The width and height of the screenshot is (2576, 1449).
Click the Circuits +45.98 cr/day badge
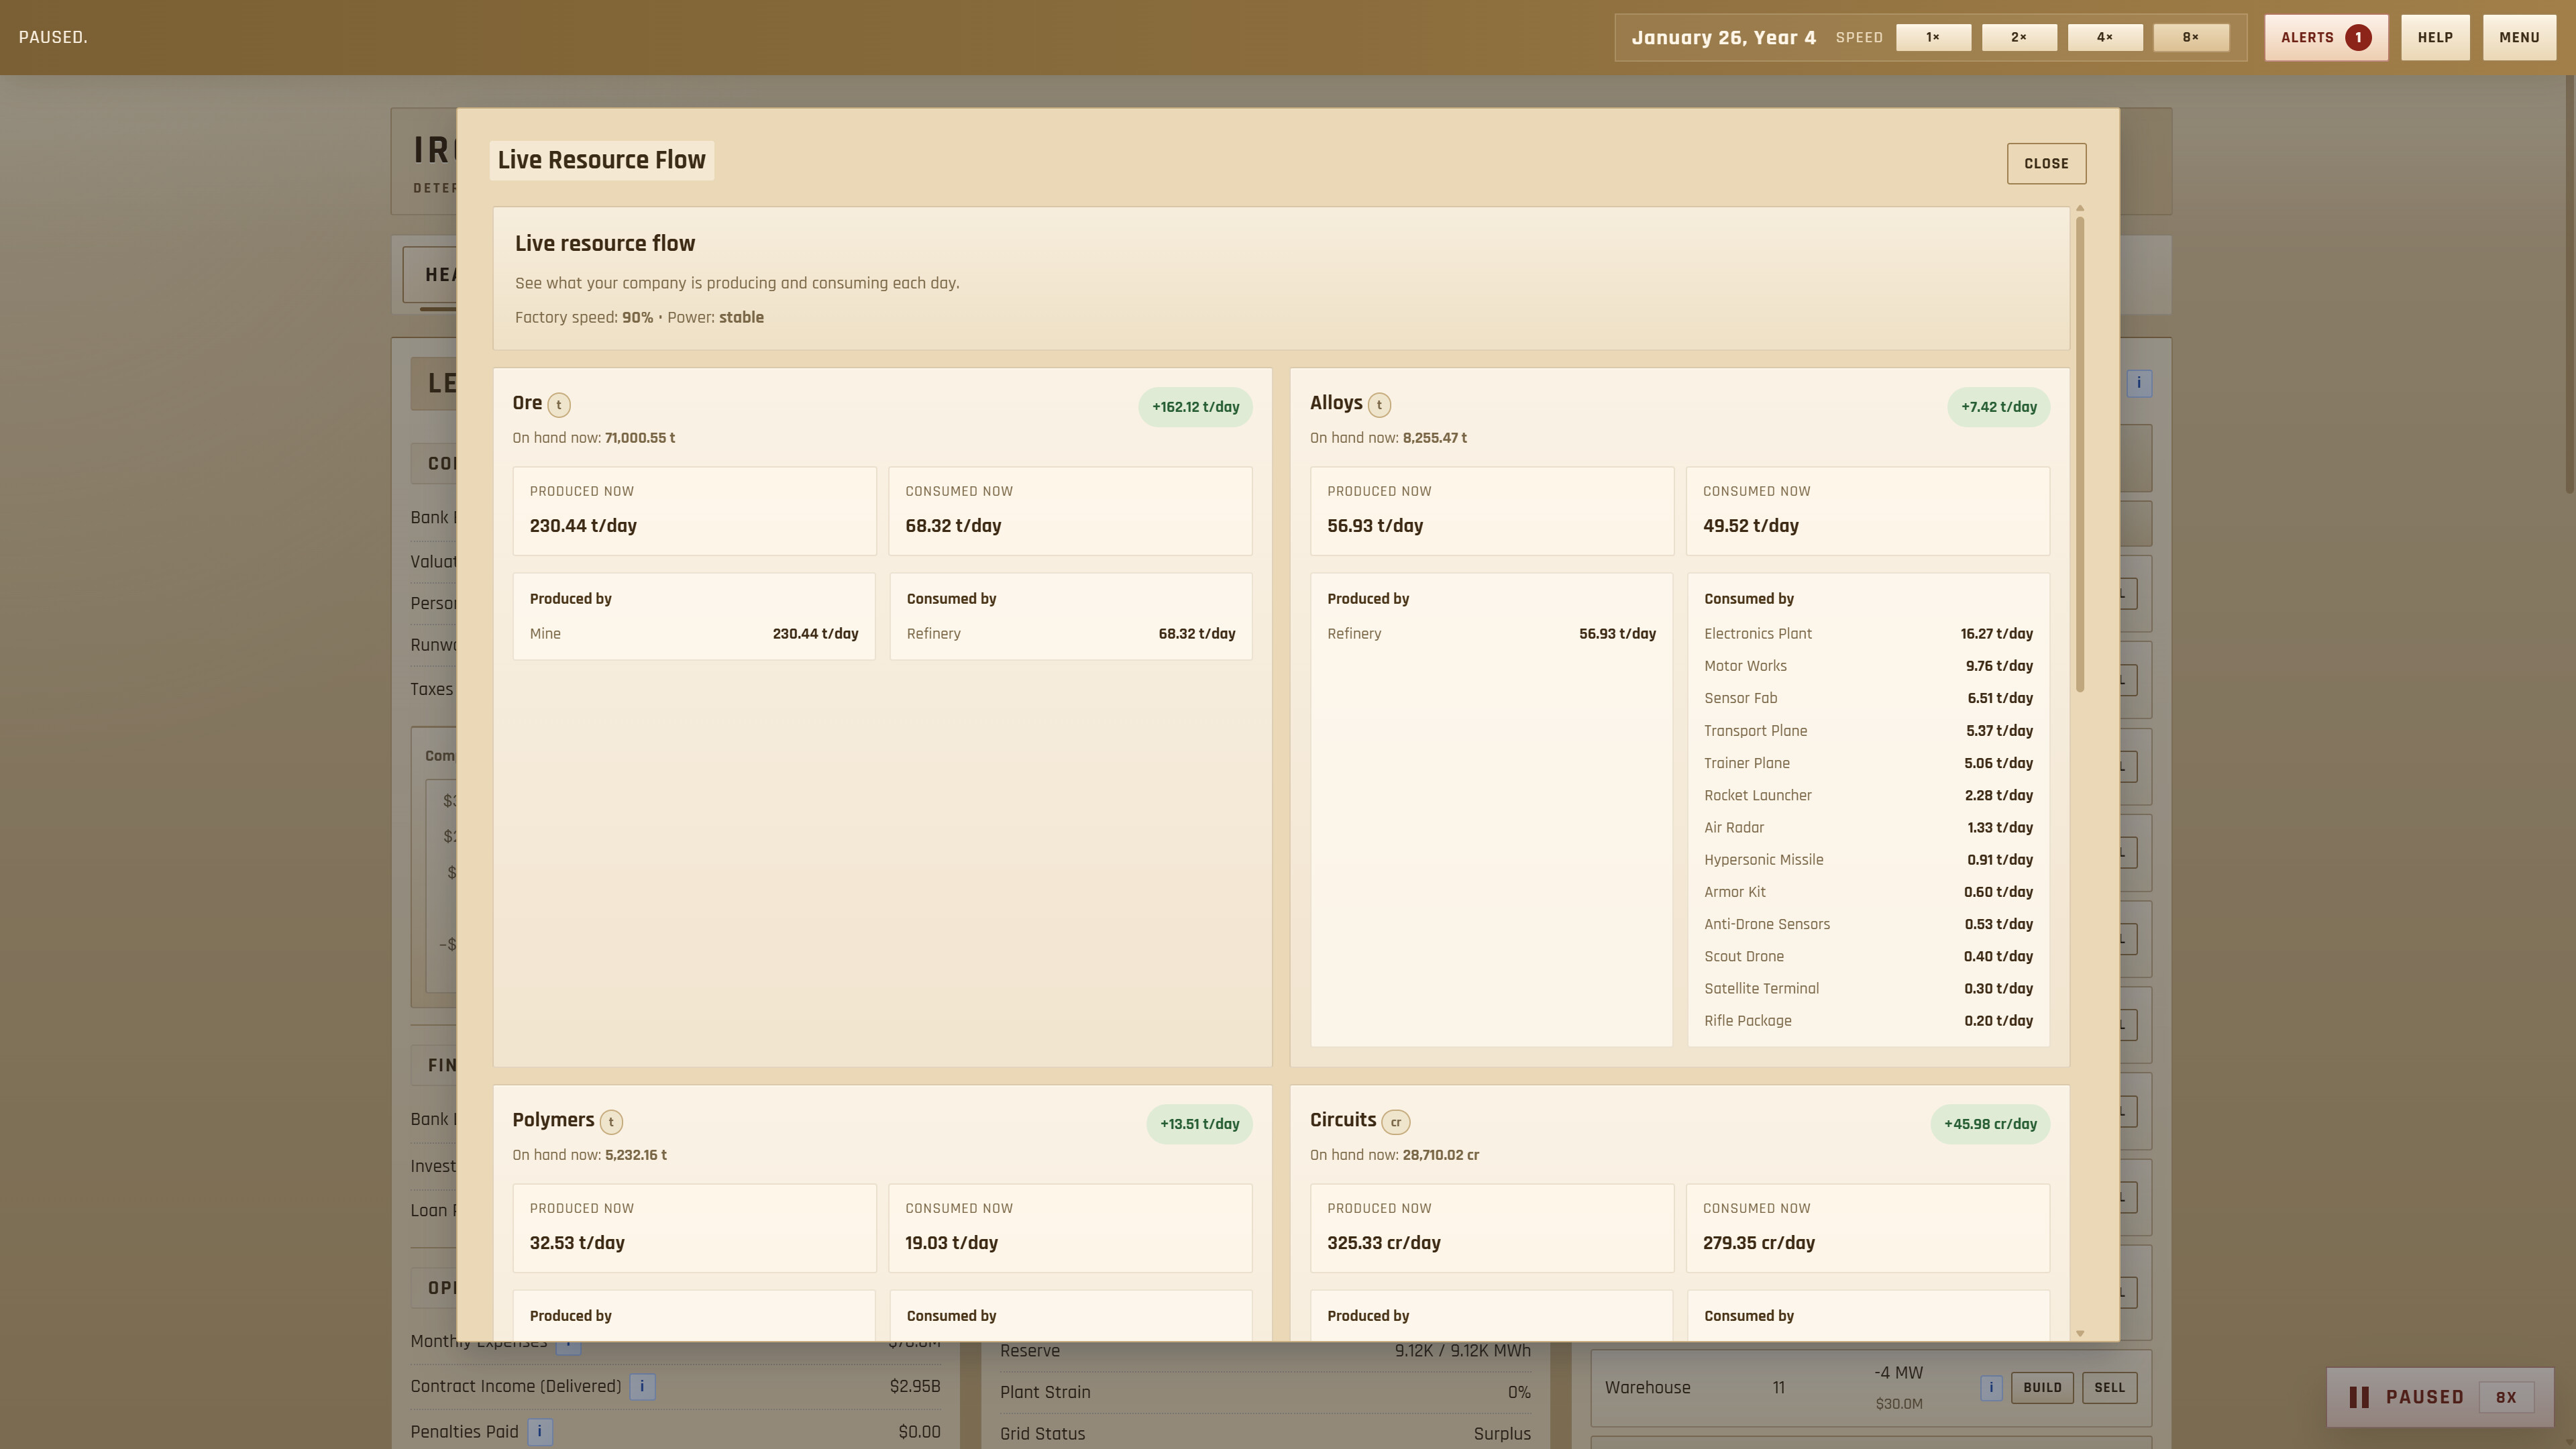click(1990, 1124)
